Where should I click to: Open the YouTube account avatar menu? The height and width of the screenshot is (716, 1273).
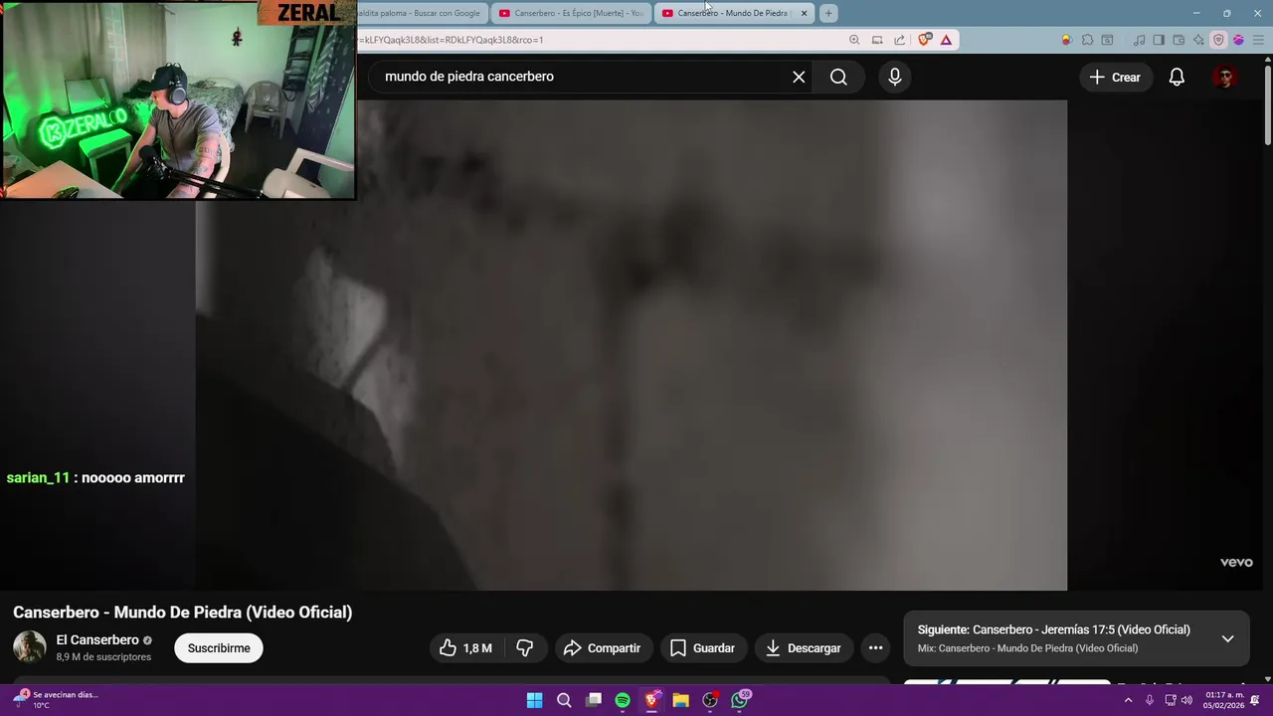pyautogui.click(x=1225, y=77)
